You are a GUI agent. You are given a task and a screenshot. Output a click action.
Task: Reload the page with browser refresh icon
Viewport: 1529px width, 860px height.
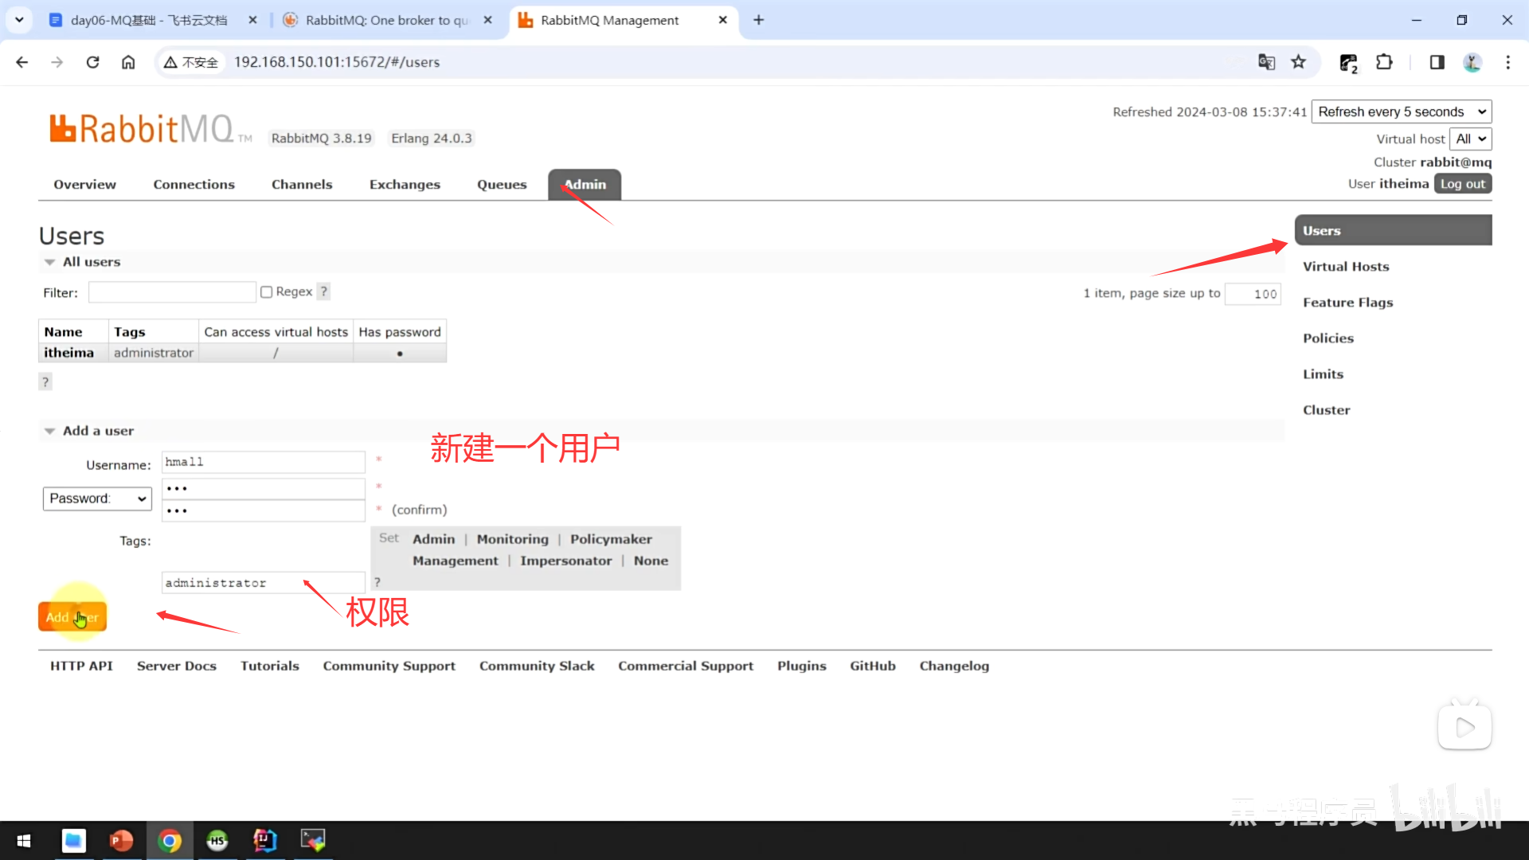[92, 62]
